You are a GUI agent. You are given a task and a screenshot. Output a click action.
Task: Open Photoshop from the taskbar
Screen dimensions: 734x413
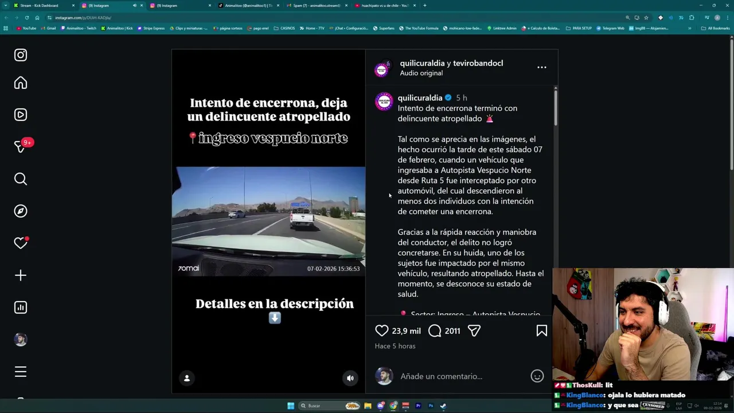point(431,406)
